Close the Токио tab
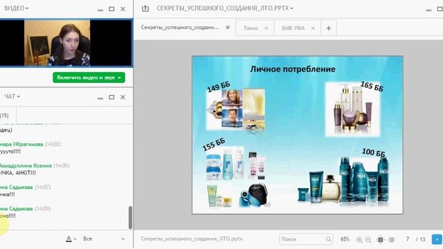443x249 pixels. (x=266, y=28)
